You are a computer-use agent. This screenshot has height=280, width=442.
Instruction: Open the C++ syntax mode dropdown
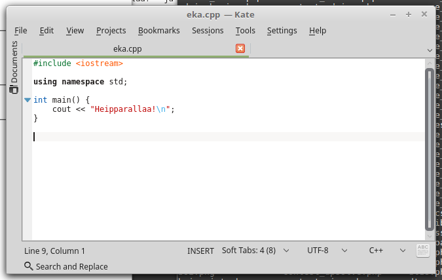pyautogui.click(x=386, y=251)
